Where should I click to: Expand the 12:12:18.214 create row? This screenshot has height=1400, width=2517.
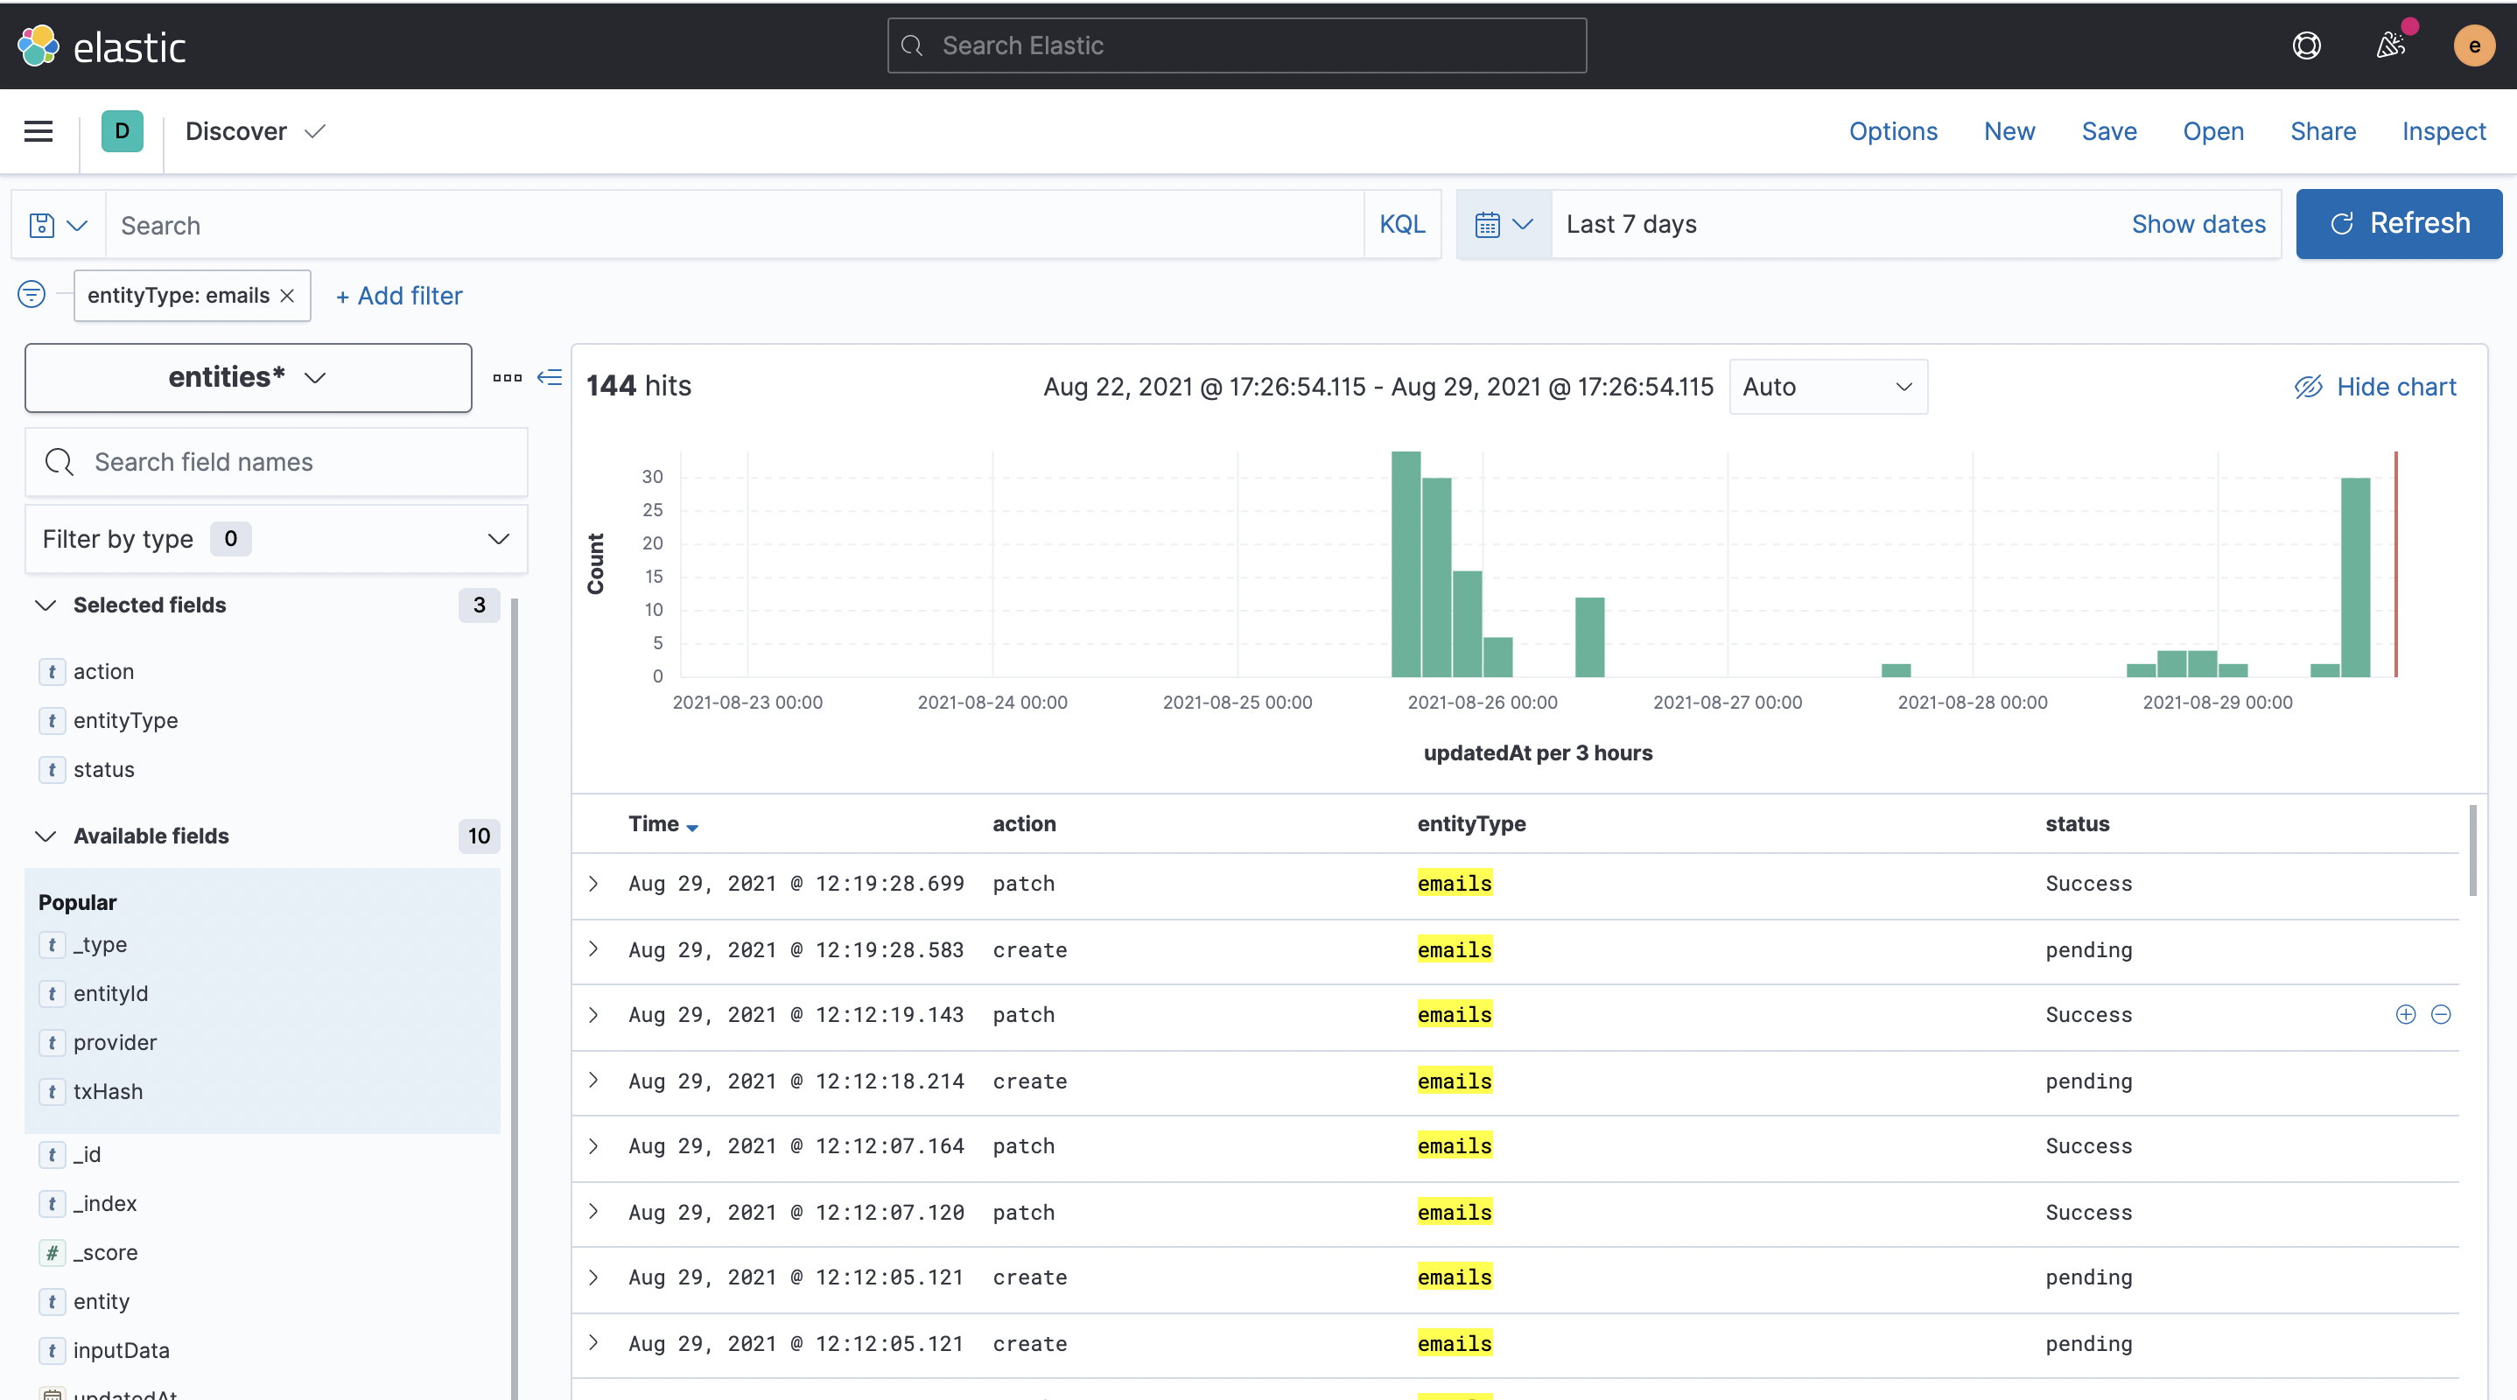click(593, 1081)
